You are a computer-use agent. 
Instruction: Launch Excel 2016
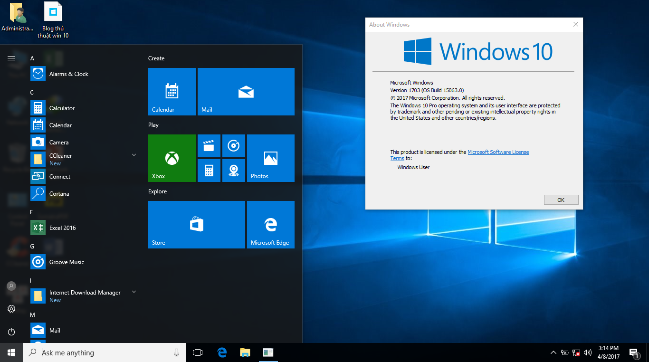pos(62,228)
